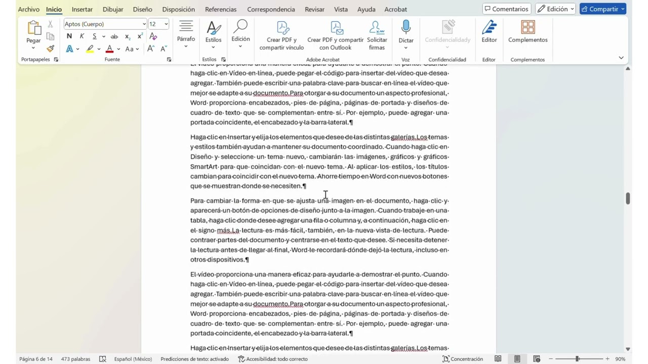The image size is (648, 364).
Task: Open the Edición search group
Action: click(x=240, y=34)
